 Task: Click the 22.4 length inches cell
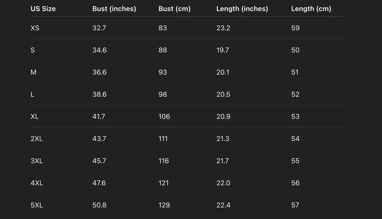pyautogui.click(x=223, y=205)
